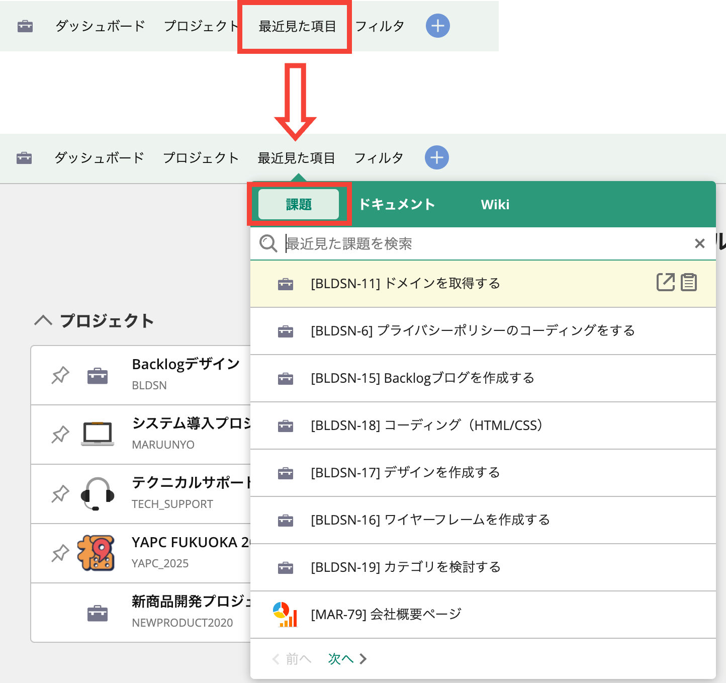This screenshot has width=726, height=683.
Task: Click the briefcase icon beside the BLDSN-16 issue
Action: tap(286, 520)
